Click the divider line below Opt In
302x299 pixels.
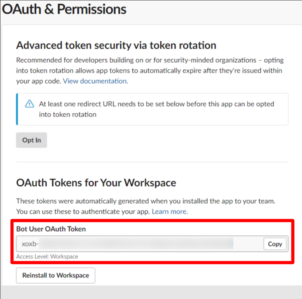coord(152,162)
